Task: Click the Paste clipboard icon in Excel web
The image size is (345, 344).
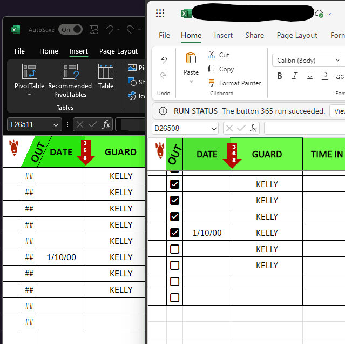Action: pyautogui.click(x=191, y=58)
